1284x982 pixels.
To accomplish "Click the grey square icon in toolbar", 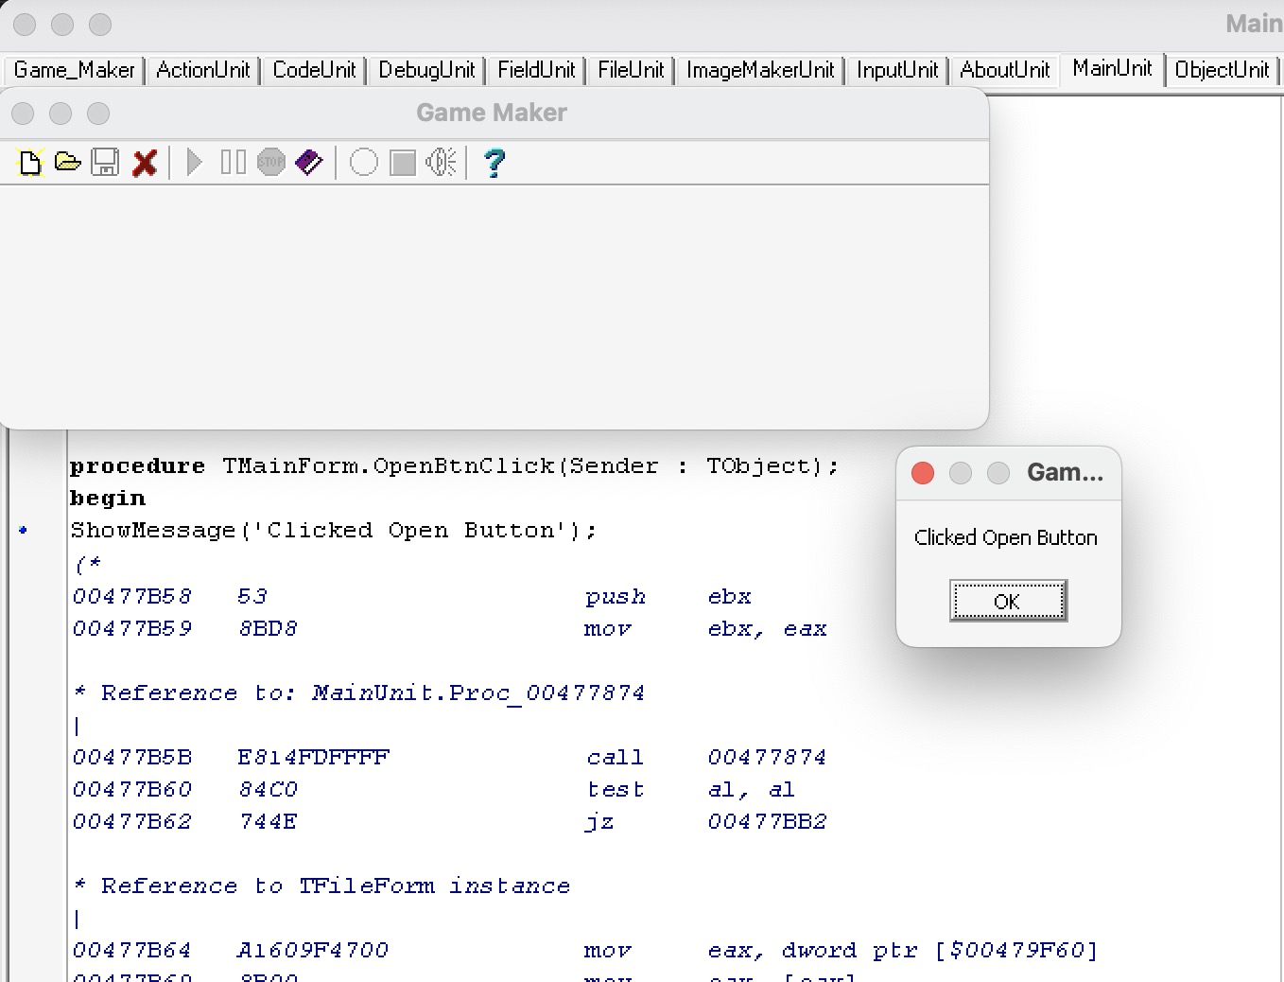I will click(x=403, y=163).
